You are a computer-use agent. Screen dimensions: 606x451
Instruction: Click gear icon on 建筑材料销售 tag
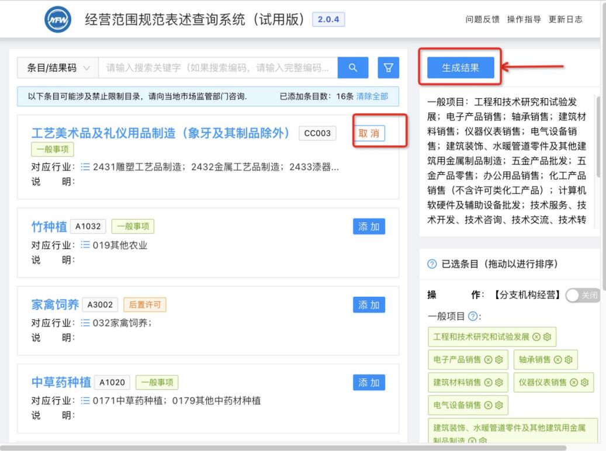498,382
